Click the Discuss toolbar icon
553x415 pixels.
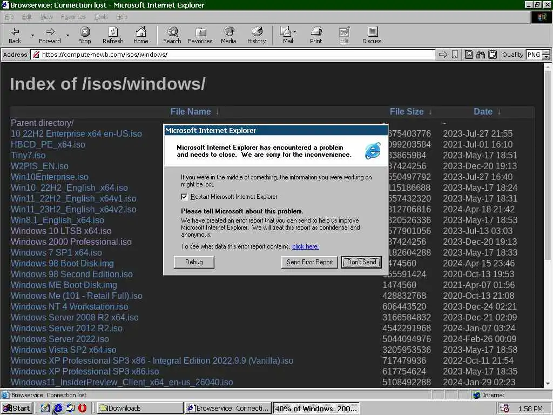click(372, 35)
